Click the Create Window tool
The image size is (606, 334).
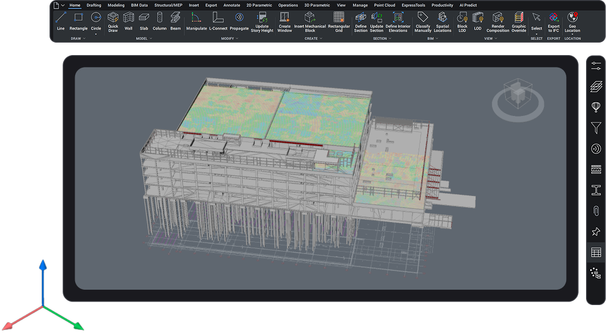coord(284,22)
